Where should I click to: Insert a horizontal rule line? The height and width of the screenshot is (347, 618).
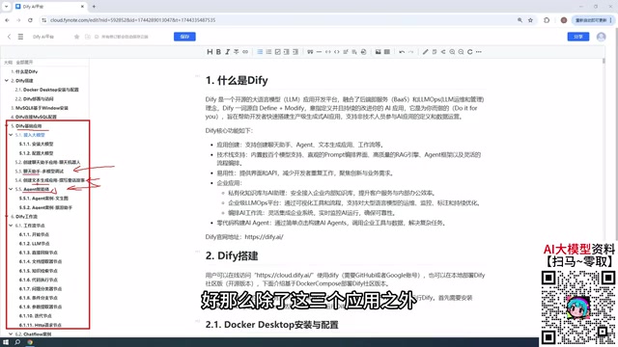point(319,52)
